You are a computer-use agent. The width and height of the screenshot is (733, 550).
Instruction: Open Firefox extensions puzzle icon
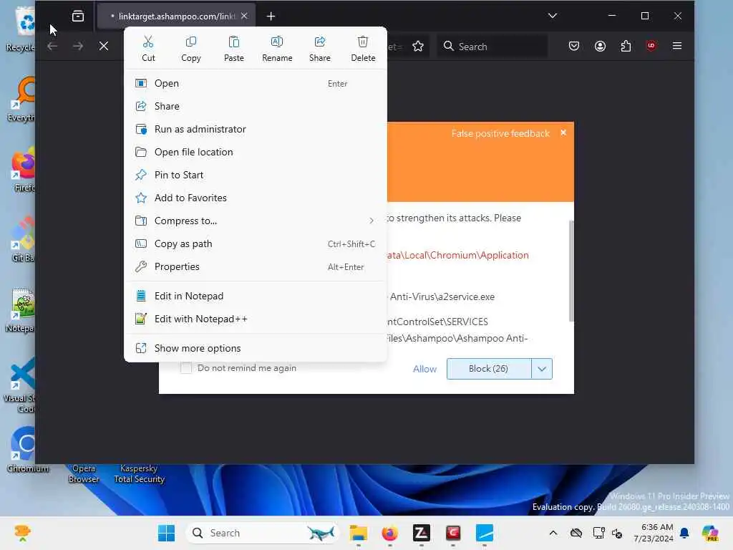pos(626,46)
